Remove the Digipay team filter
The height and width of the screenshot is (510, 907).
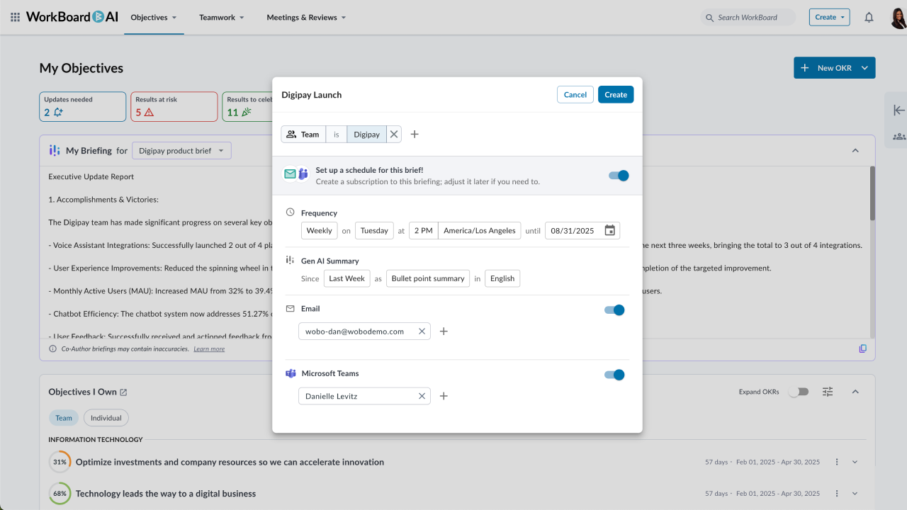(x=394, y=134)
